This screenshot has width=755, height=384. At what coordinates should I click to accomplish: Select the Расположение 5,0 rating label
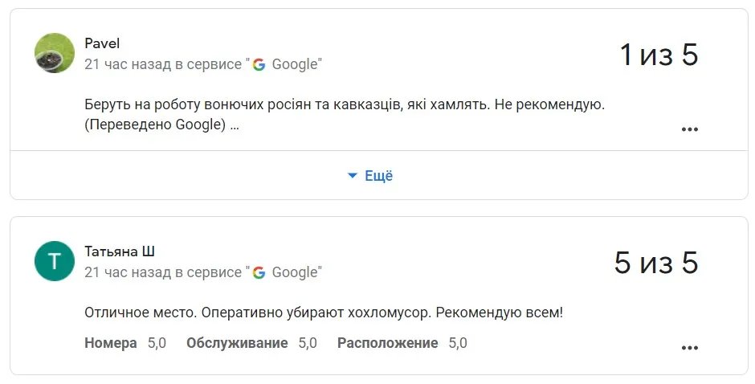click(402, 343)
